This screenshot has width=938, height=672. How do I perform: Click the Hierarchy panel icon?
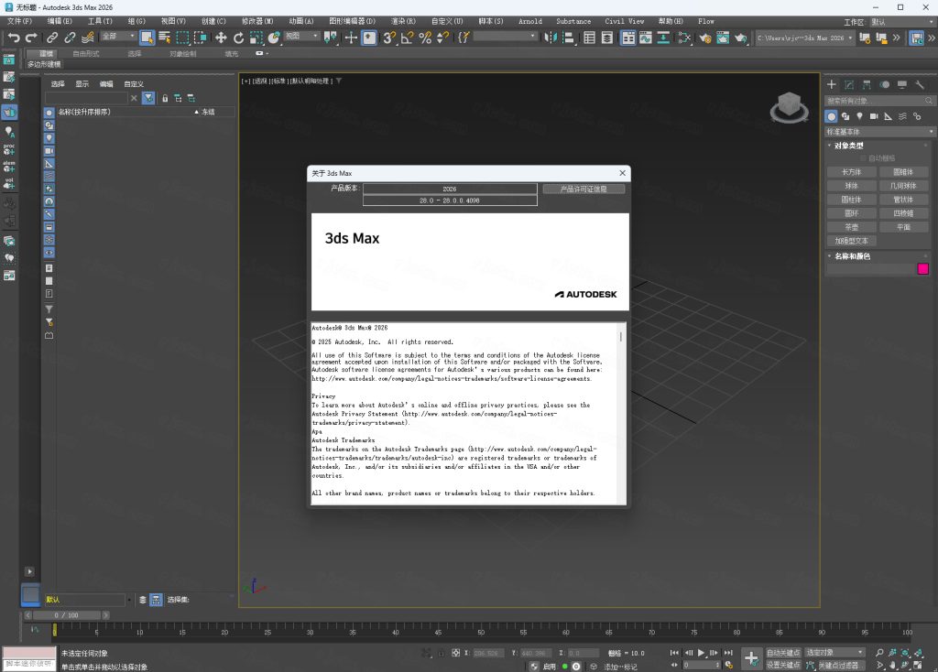pos(867,84)
